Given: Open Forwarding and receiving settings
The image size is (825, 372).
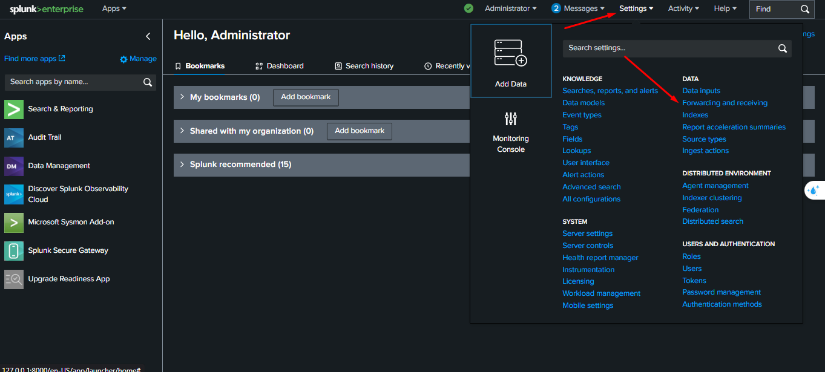Looking at the screenshot, I should tap(725, 102).
